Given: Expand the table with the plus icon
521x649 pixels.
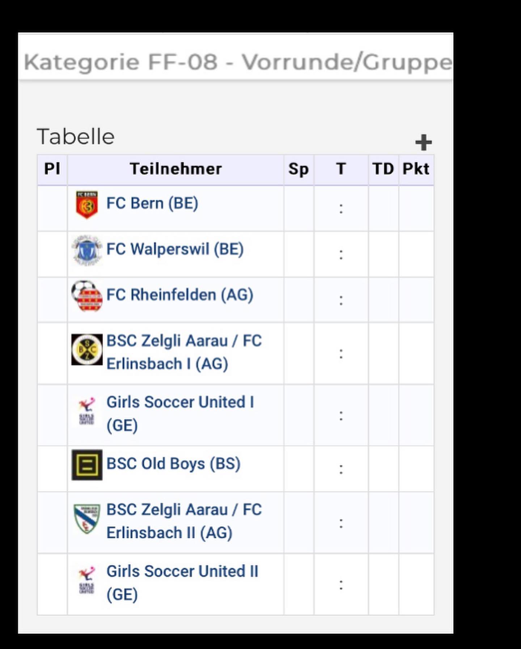Looking at the screenshot, I should point(423,142).
